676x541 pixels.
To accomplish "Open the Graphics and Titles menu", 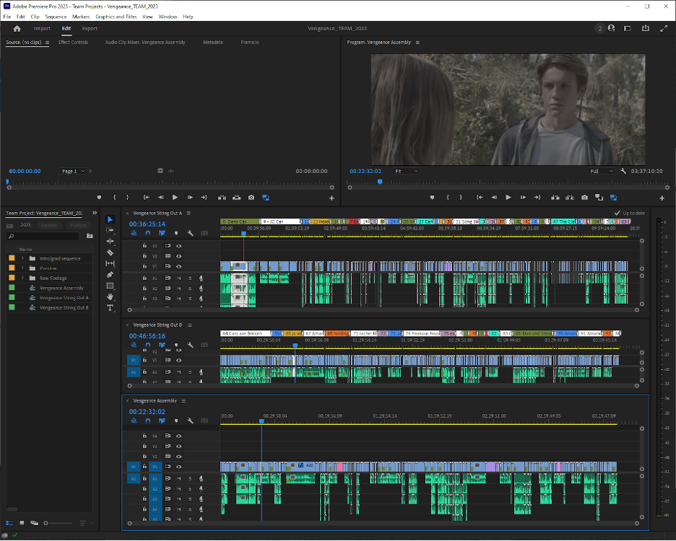I will tap(116, 17).
